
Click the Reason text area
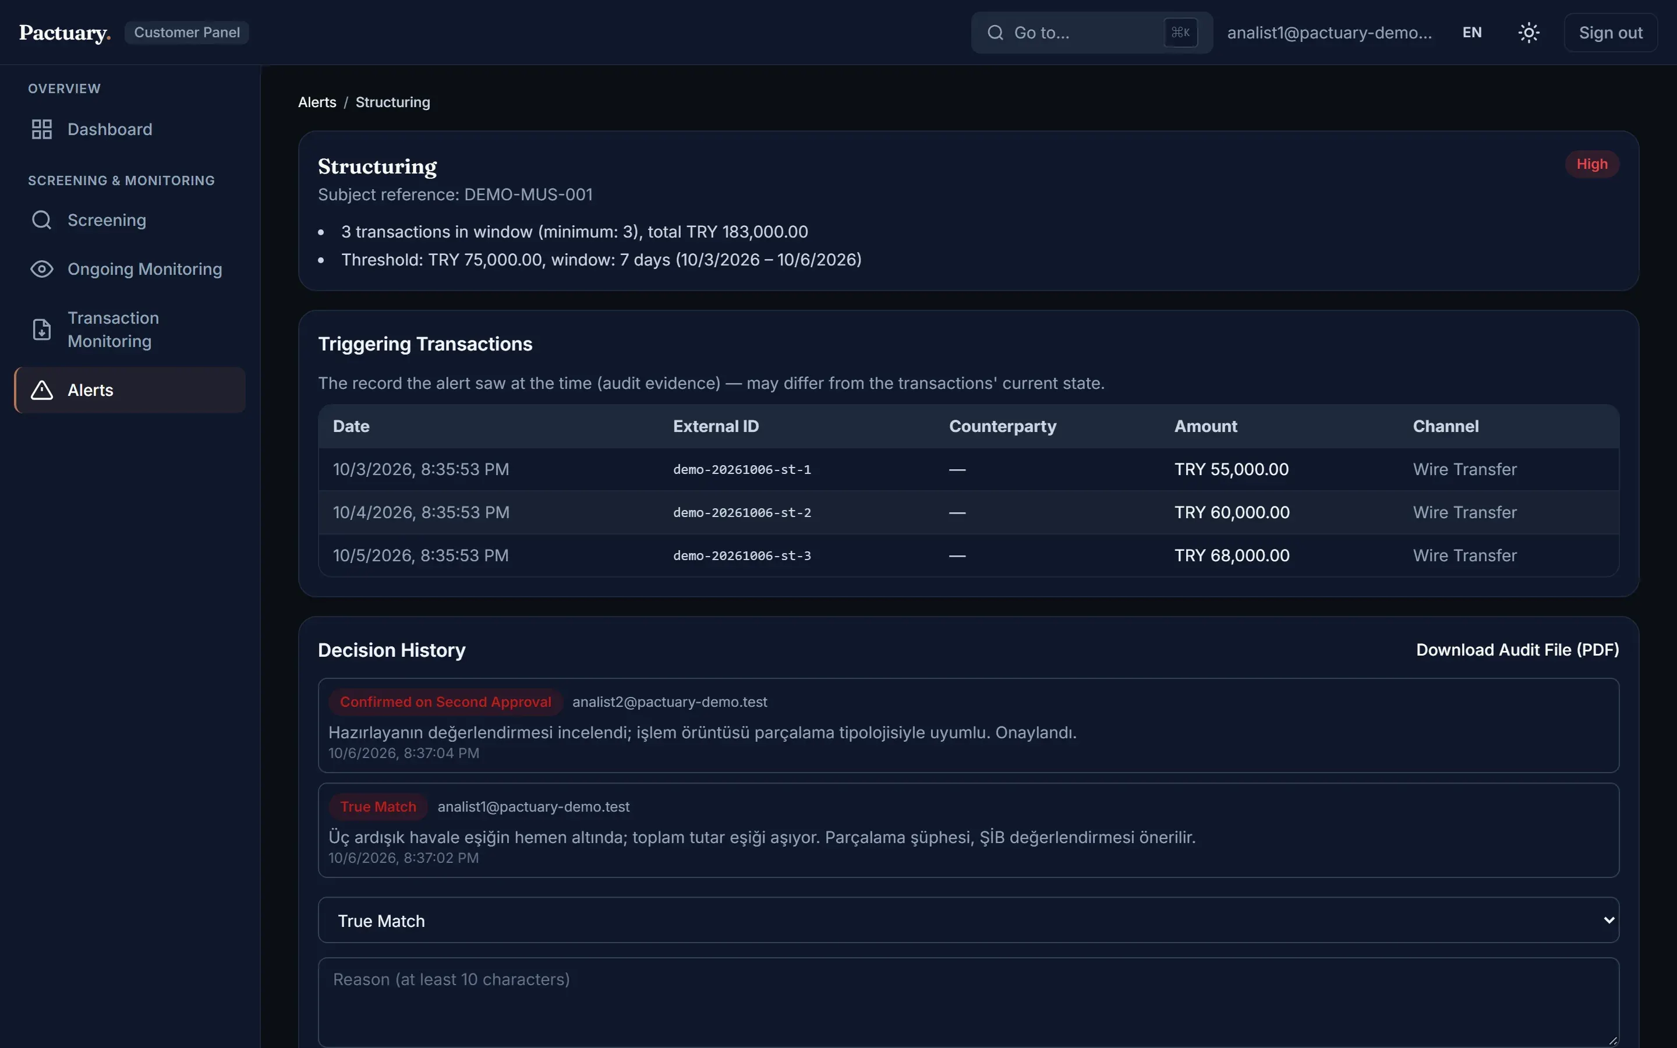coord(968,1002)
